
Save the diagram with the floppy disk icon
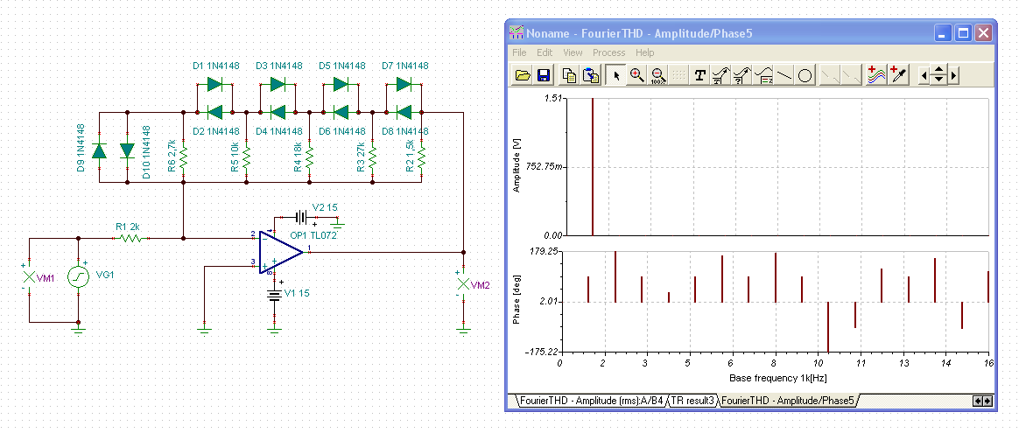coord(544,76)
